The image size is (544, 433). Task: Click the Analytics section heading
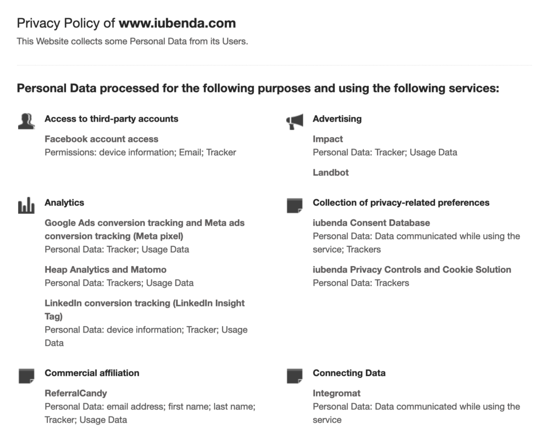[64, 203]
